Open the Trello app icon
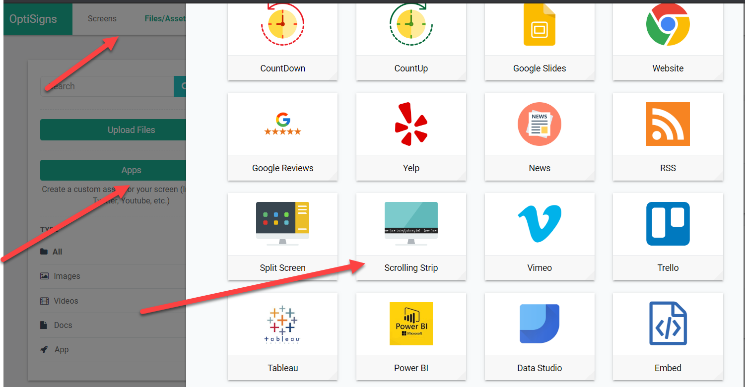 668,223
